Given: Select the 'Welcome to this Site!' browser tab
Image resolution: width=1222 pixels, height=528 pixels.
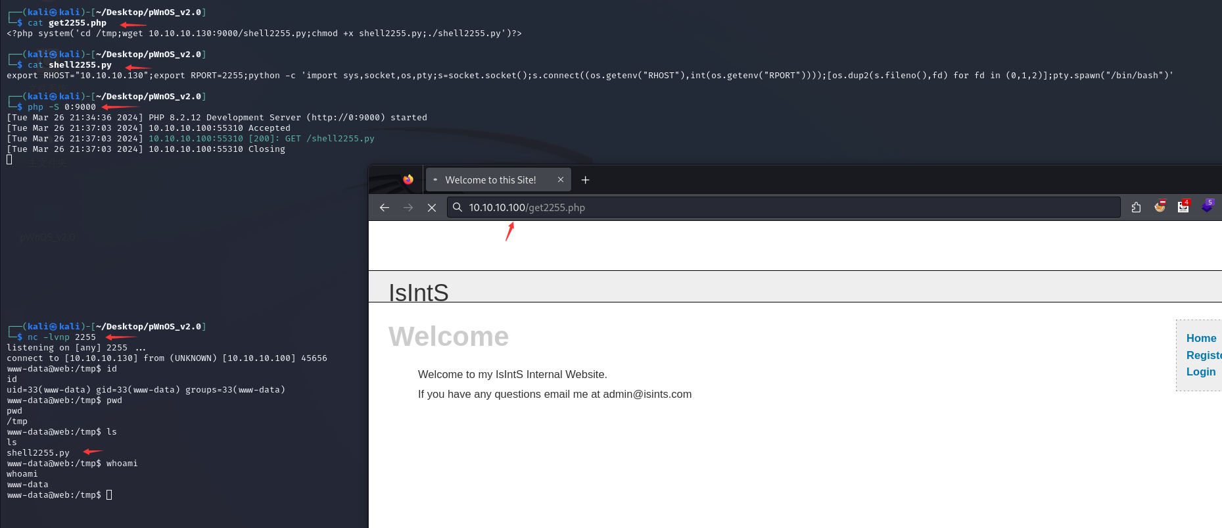Looking at the screenshot, I should click(498, 180).
